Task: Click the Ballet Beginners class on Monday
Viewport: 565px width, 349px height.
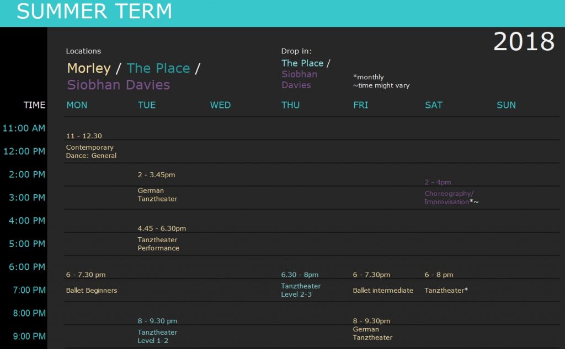Action: coord(92,291)
